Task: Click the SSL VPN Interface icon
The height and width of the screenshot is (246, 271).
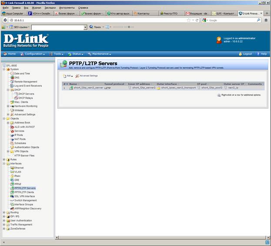Action: pos(12,196)
